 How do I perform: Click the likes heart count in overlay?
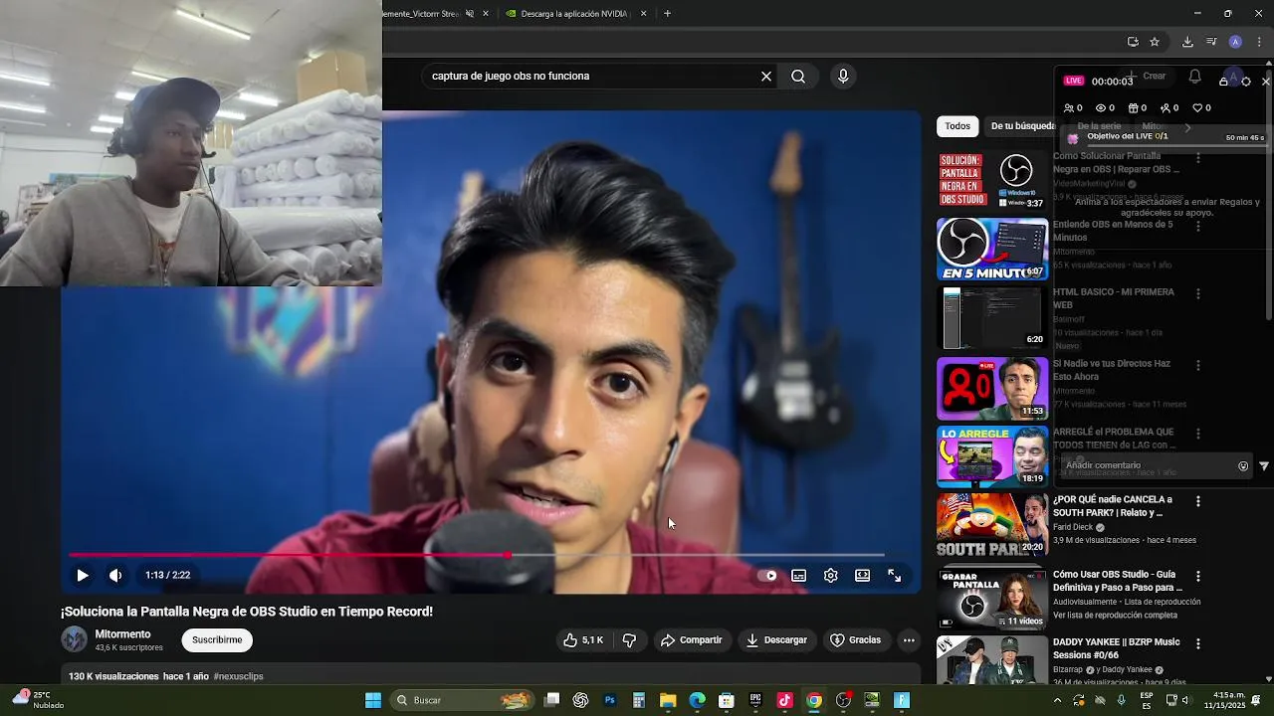pos(1201,107)
